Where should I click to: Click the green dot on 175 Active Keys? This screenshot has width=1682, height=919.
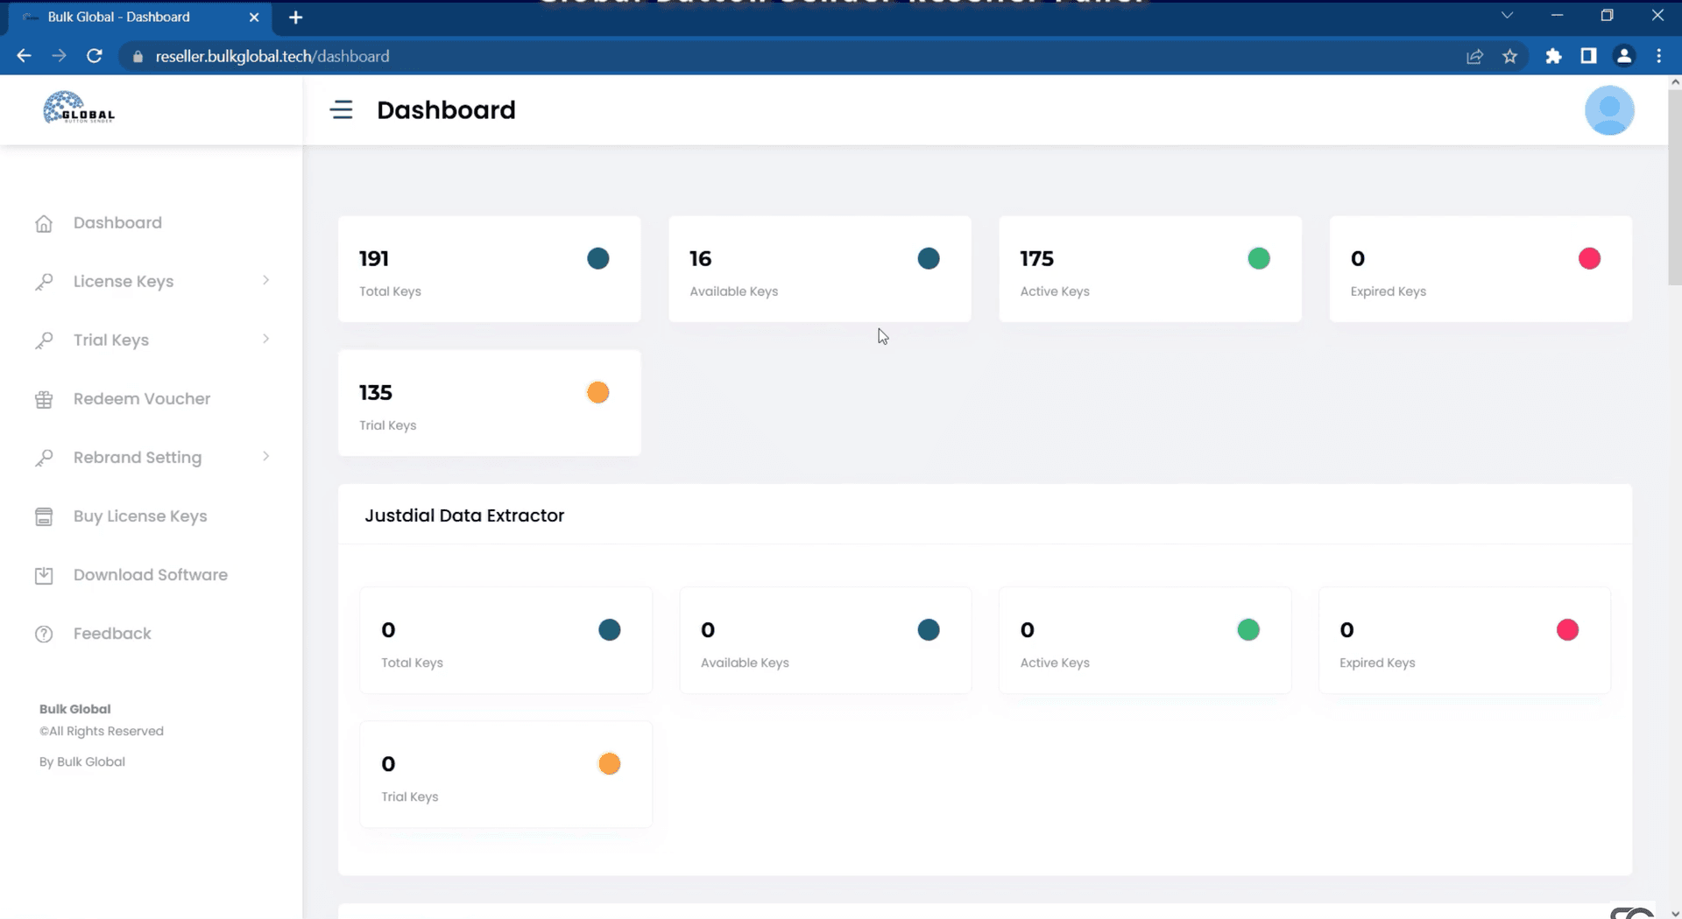click(1259, 258)
